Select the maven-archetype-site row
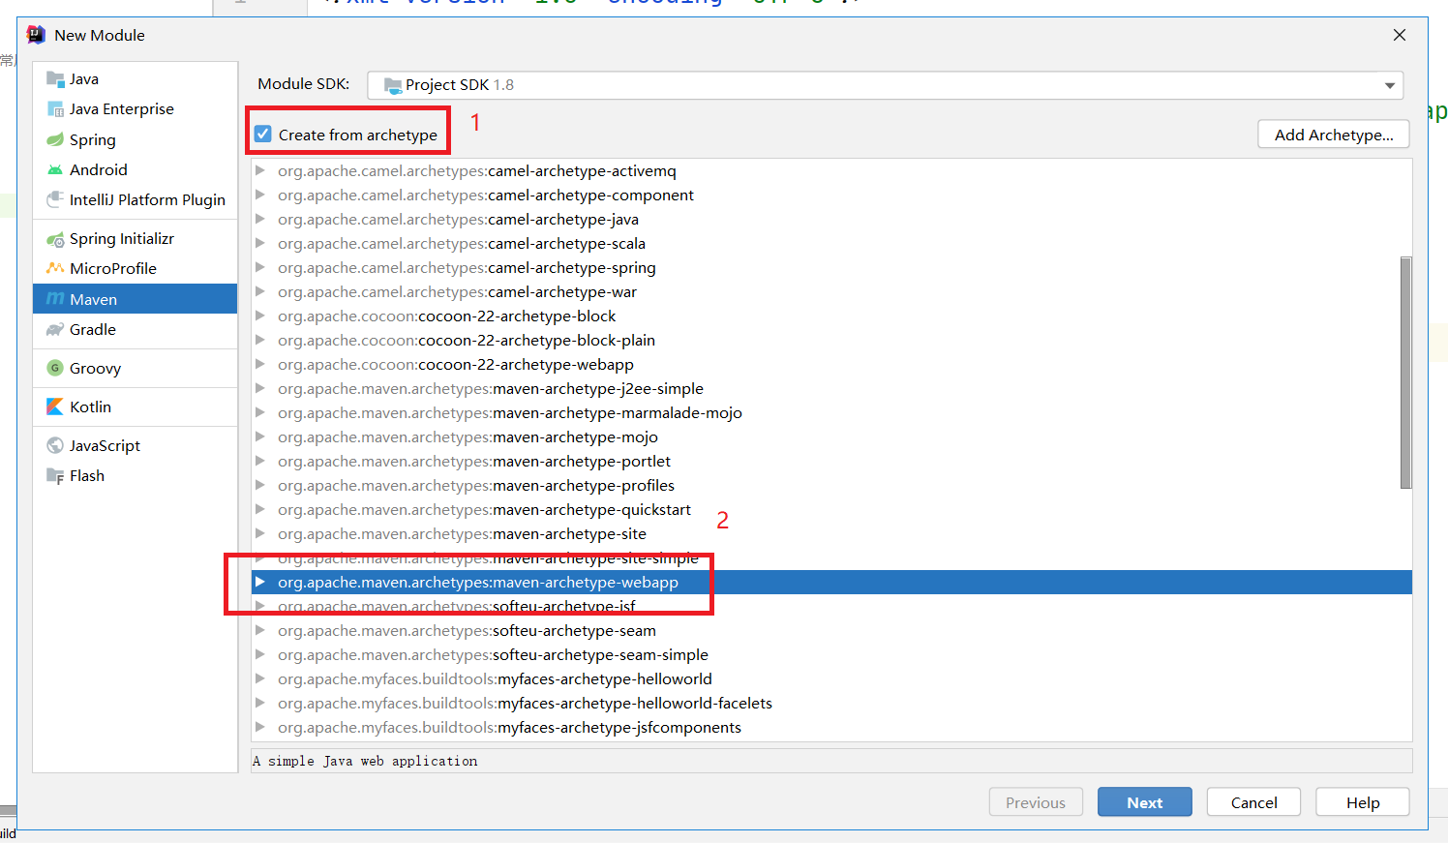The image size is (1448, 843). click(x=831, y=533)
